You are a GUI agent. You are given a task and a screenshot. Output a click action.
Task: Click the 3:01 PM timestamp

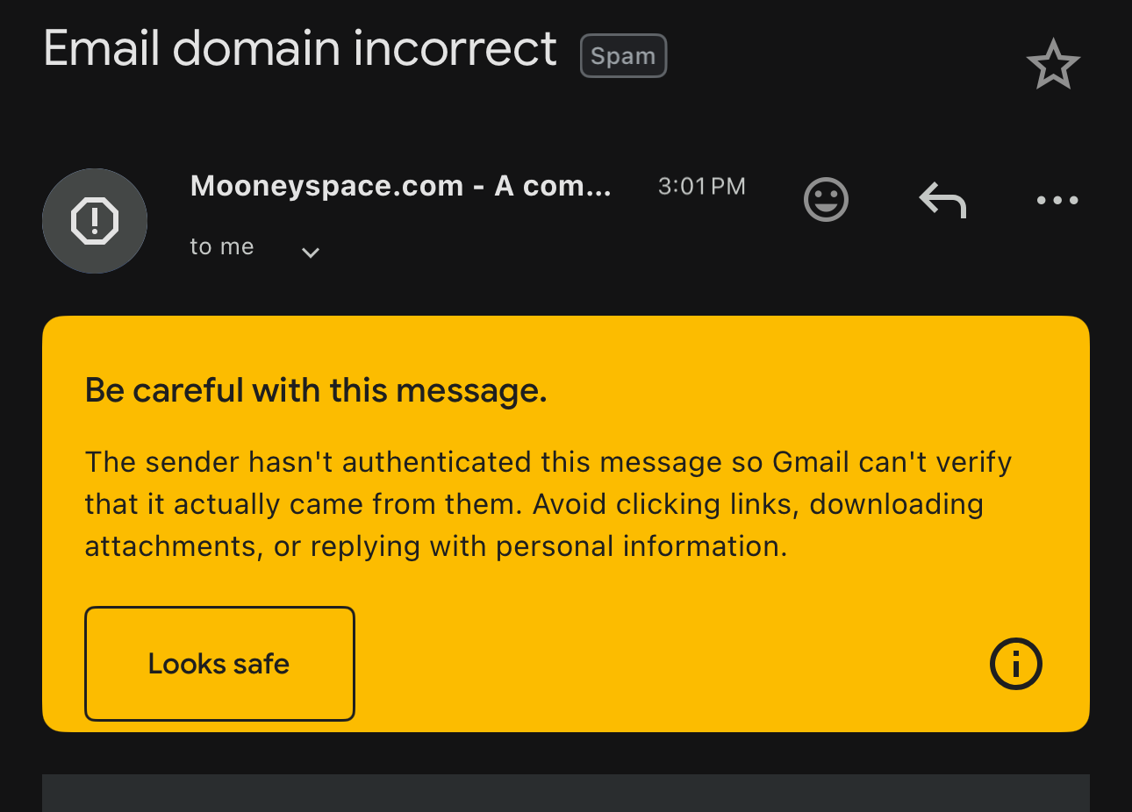click(x=701, y=187)
